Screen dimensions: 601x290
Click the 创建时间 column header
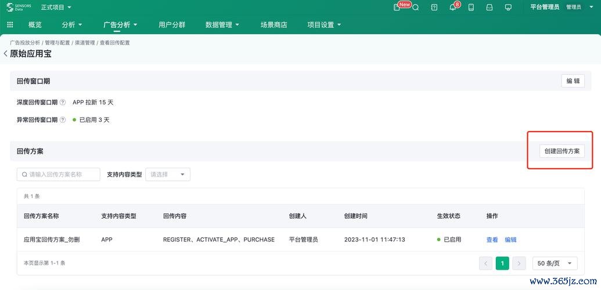(356, 216)
